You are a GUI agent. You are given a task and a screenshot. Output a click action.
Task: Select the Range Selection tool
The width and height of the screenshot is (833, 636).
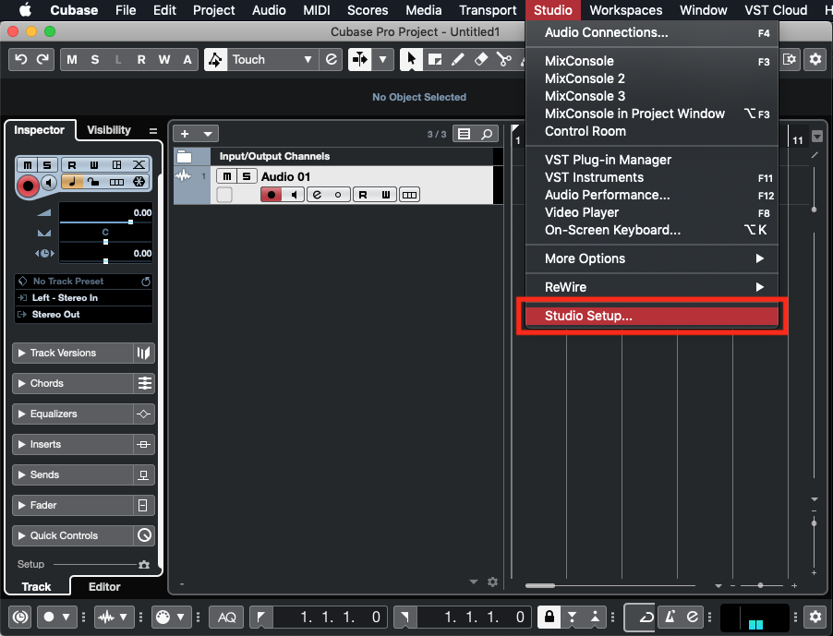(435, 59)
